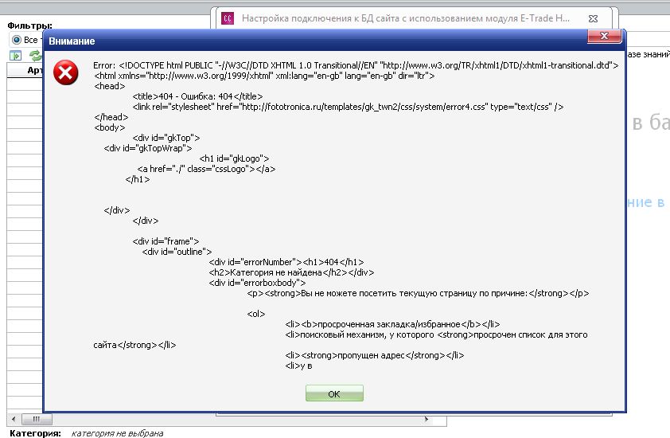The width and height of the screenshot is (670, 438).
Task: Click the red error cross icon
Action: pos(66,72)
